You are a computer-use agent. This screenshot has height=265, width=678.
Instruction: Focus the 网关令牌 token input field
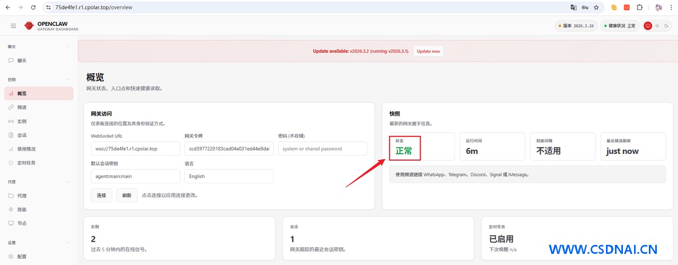(229, 148)
